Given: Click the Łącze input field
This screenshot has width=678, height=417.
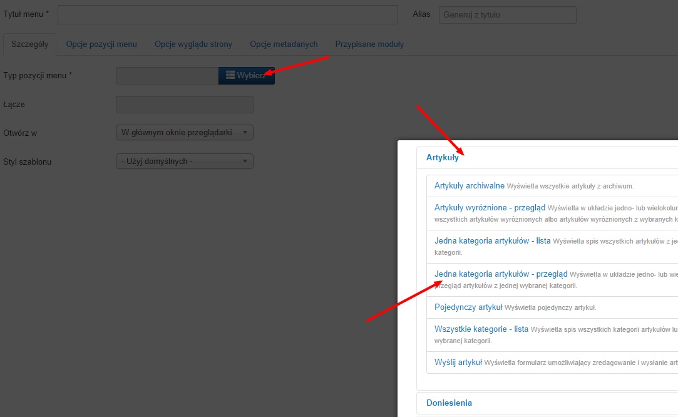Looking at the screenshot, I should click(x=185, y=105).
